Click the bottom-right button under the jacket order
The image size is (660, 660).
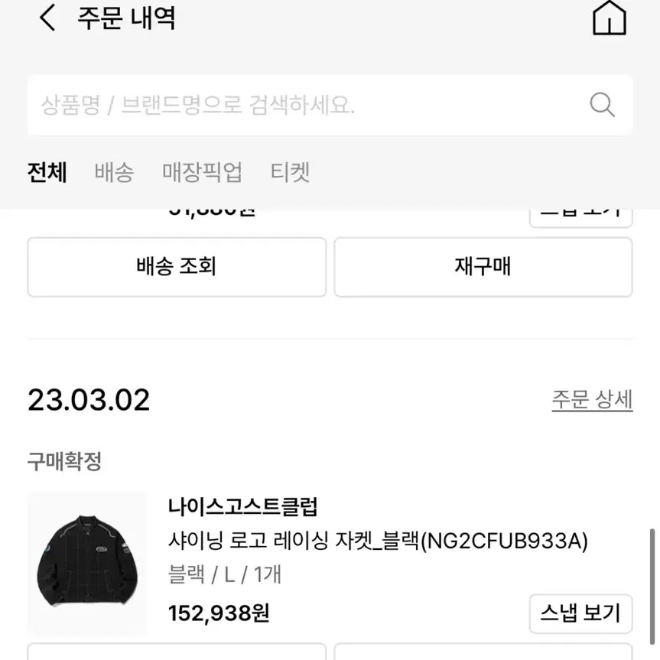483,651
